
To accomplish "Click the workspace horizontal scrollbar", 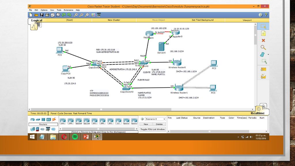I will pyautogui.click(x=101, y=109).
